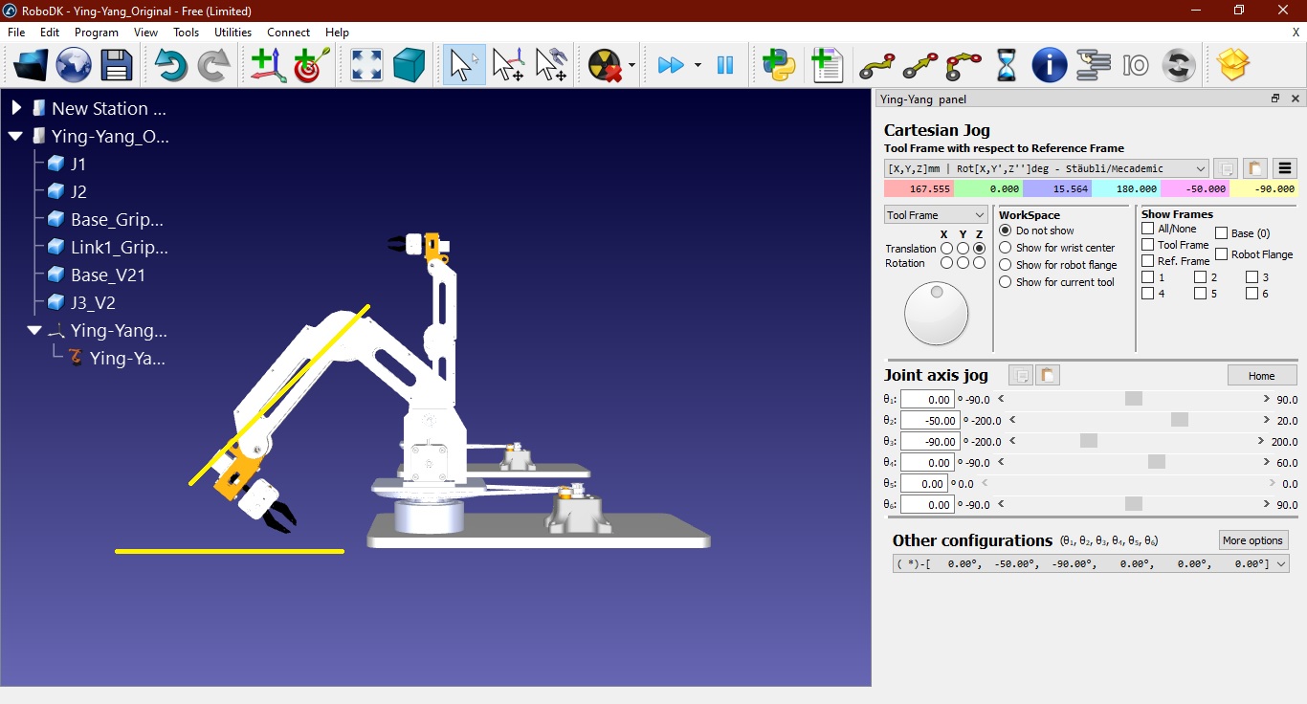Click the Save station floppy disk icon
The image size is (1307, 704).
point(117,66)
